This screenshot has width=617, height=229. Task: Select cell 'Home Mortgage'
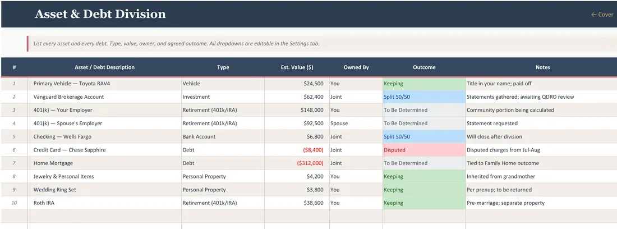105,163
